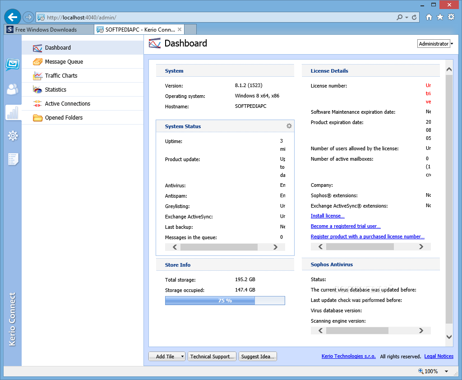462x380 pixels.
Task: Select the SOFTPEDIAPC Kerio Connect tab
Action: click(x=139, y=29)
